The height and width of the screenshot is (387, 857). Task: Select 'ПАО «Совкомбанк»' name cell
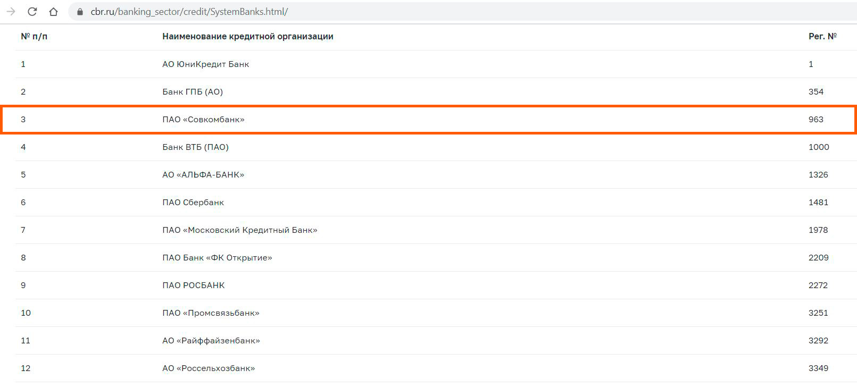[x=203, y=120]
